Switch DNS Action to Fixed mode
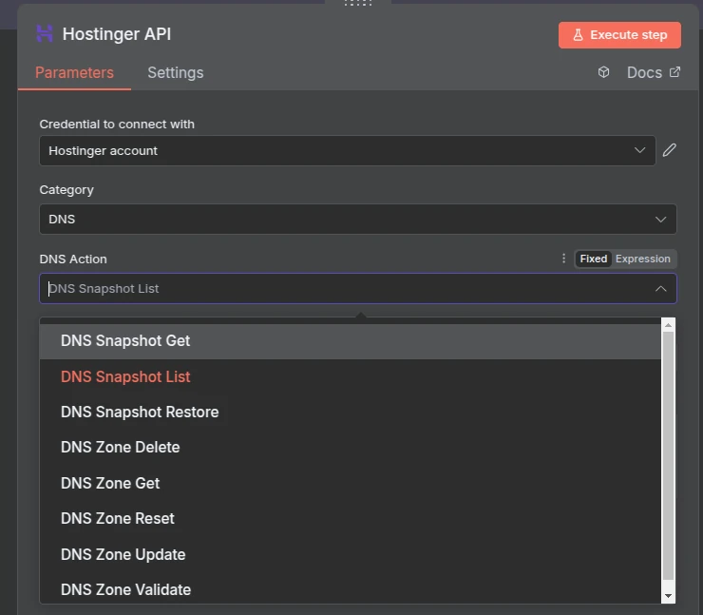The image size is (703, 615). pos(594,259)
